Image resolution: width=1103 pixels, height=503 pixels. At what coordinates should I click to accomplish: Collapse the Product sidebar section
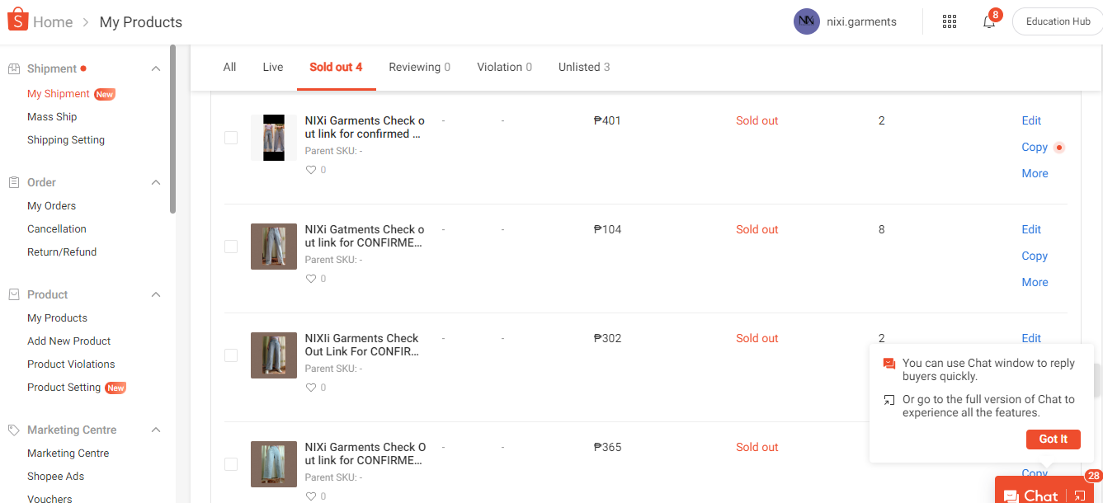[156, 294]
